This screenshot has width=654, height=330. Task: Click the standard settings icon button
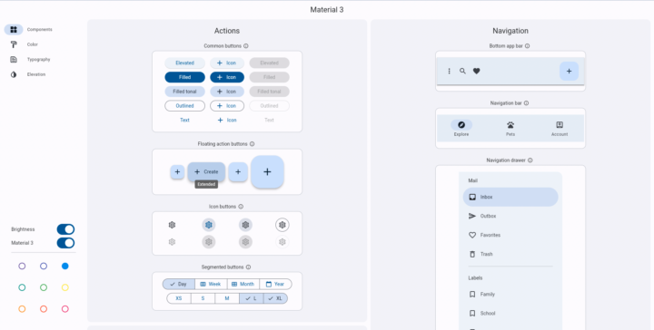tap(172, 225)
